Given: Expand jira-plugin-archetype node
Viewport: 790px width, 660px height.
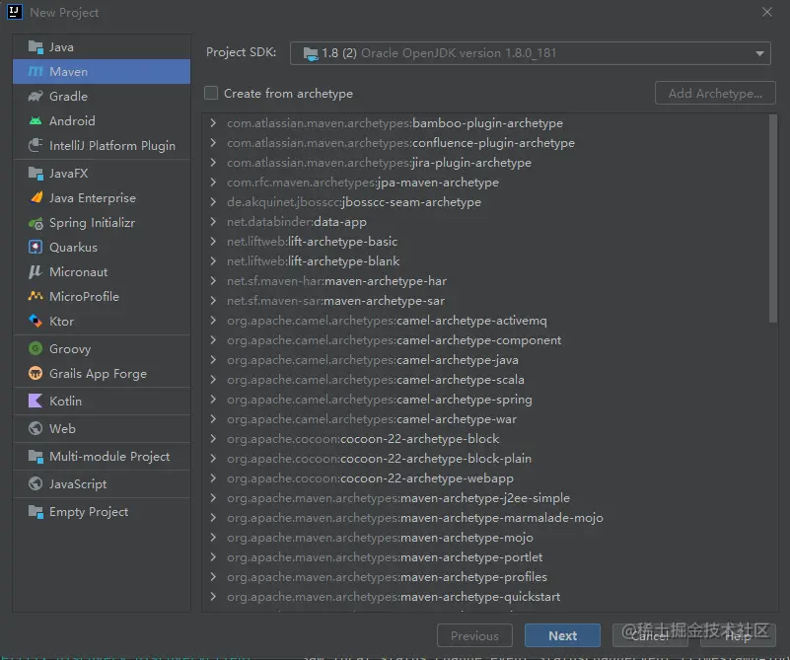Looking at the screenshot, I should point(213,162).
